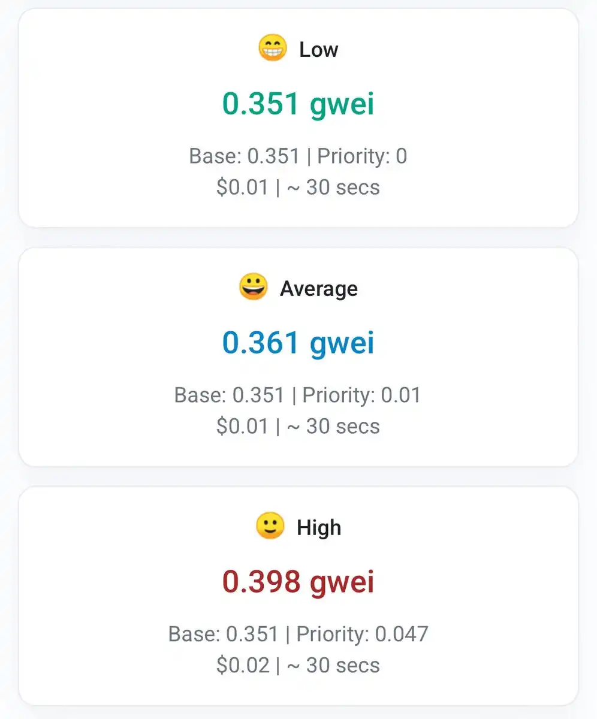Select the Average gas price label
597x719 pixels.
(318, 288)
